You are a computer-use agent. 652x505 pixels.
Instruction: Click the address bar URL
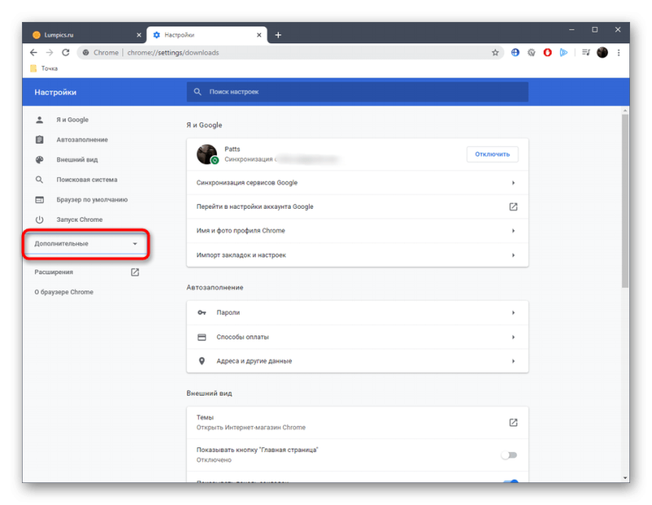[x=173, y=52]
